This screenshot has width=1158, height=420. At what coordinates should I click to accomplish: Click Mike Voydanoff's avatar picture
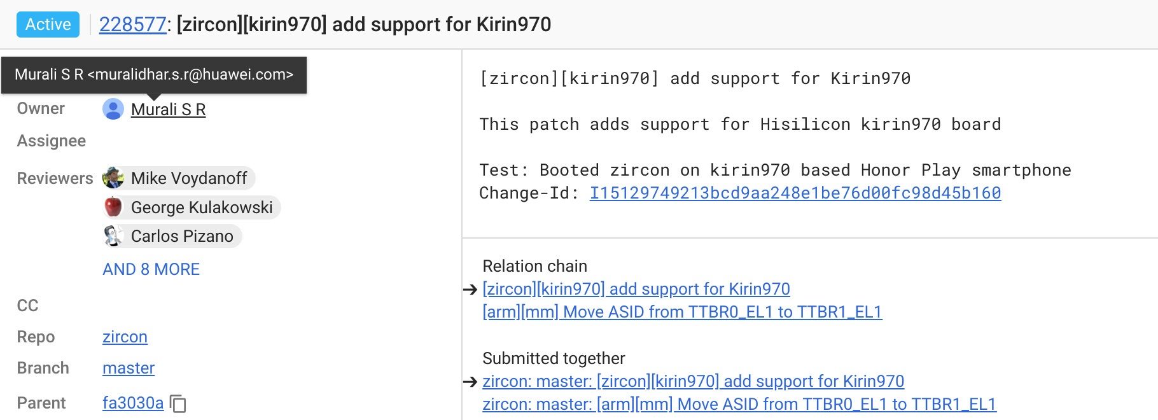113,178
